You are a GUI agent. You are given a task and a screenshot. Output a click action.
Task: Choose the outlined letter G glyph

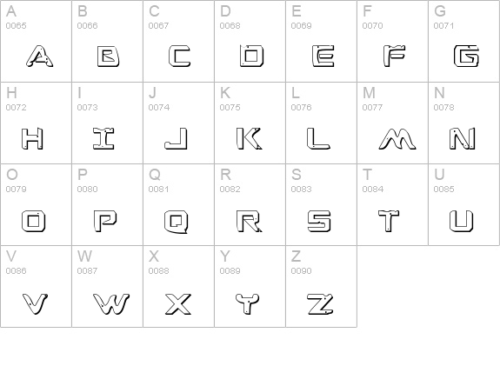pyautogui.click(x=466, y=57)
